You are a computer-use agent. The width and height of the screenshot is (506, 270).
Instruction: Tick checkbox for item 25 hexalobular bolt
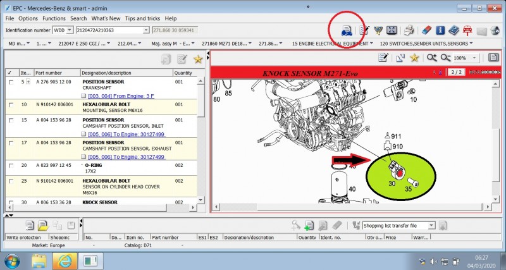[x=11, y=181]
